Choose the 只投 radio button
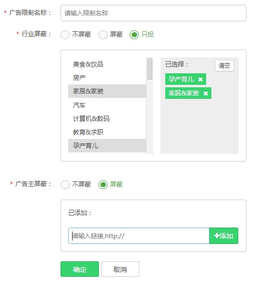The width and height of the screenshot is (258, 284). [x=134, y=34]
